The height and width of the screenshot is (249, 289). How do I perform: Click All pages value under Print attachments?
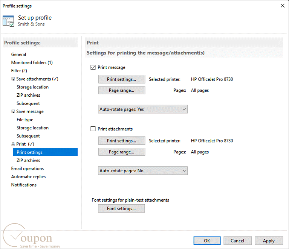pos(200,152)
